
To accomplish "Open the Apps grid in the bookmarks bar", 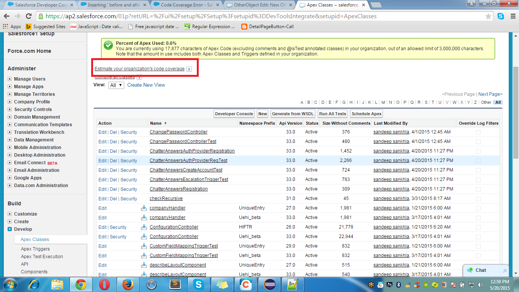I will (x=12, y=27).
